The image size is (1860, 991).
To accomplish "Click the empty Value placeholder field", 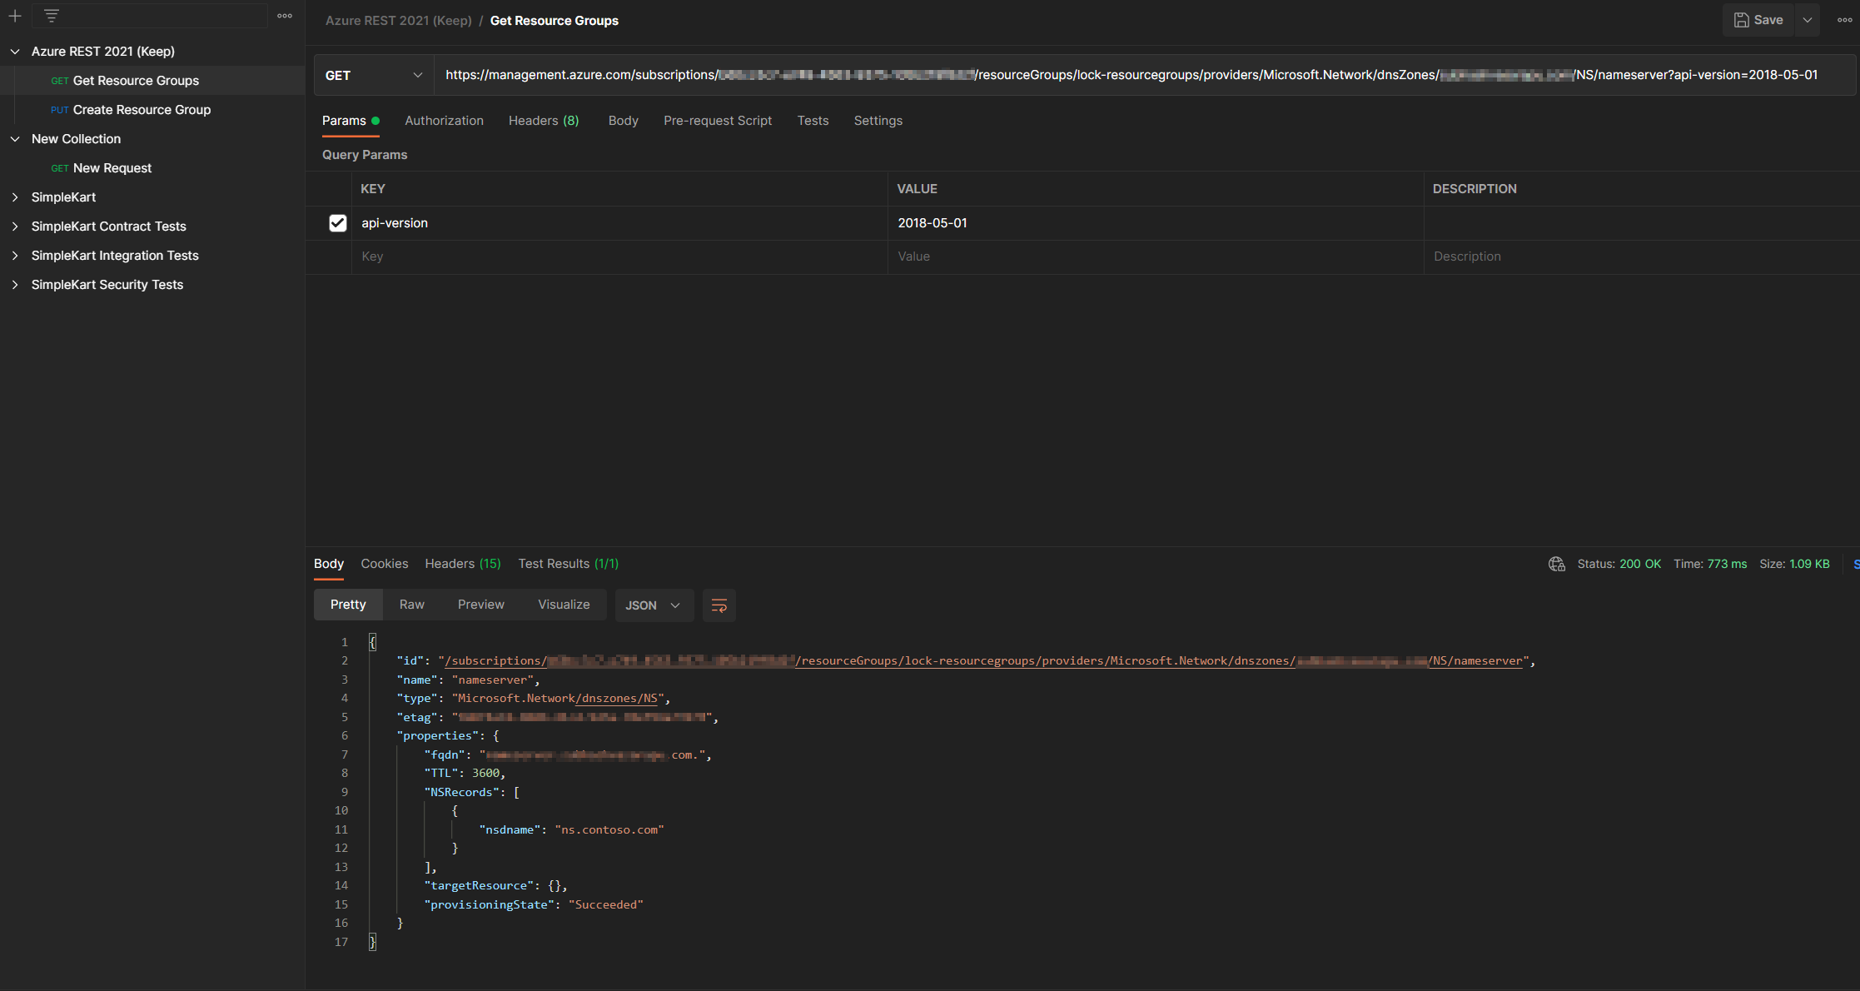I will tap(1156, 256).
